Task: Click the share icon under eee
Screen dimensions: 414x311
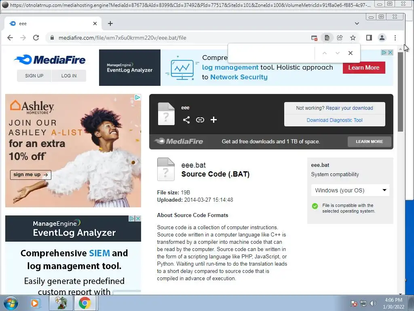Action: 186,120
